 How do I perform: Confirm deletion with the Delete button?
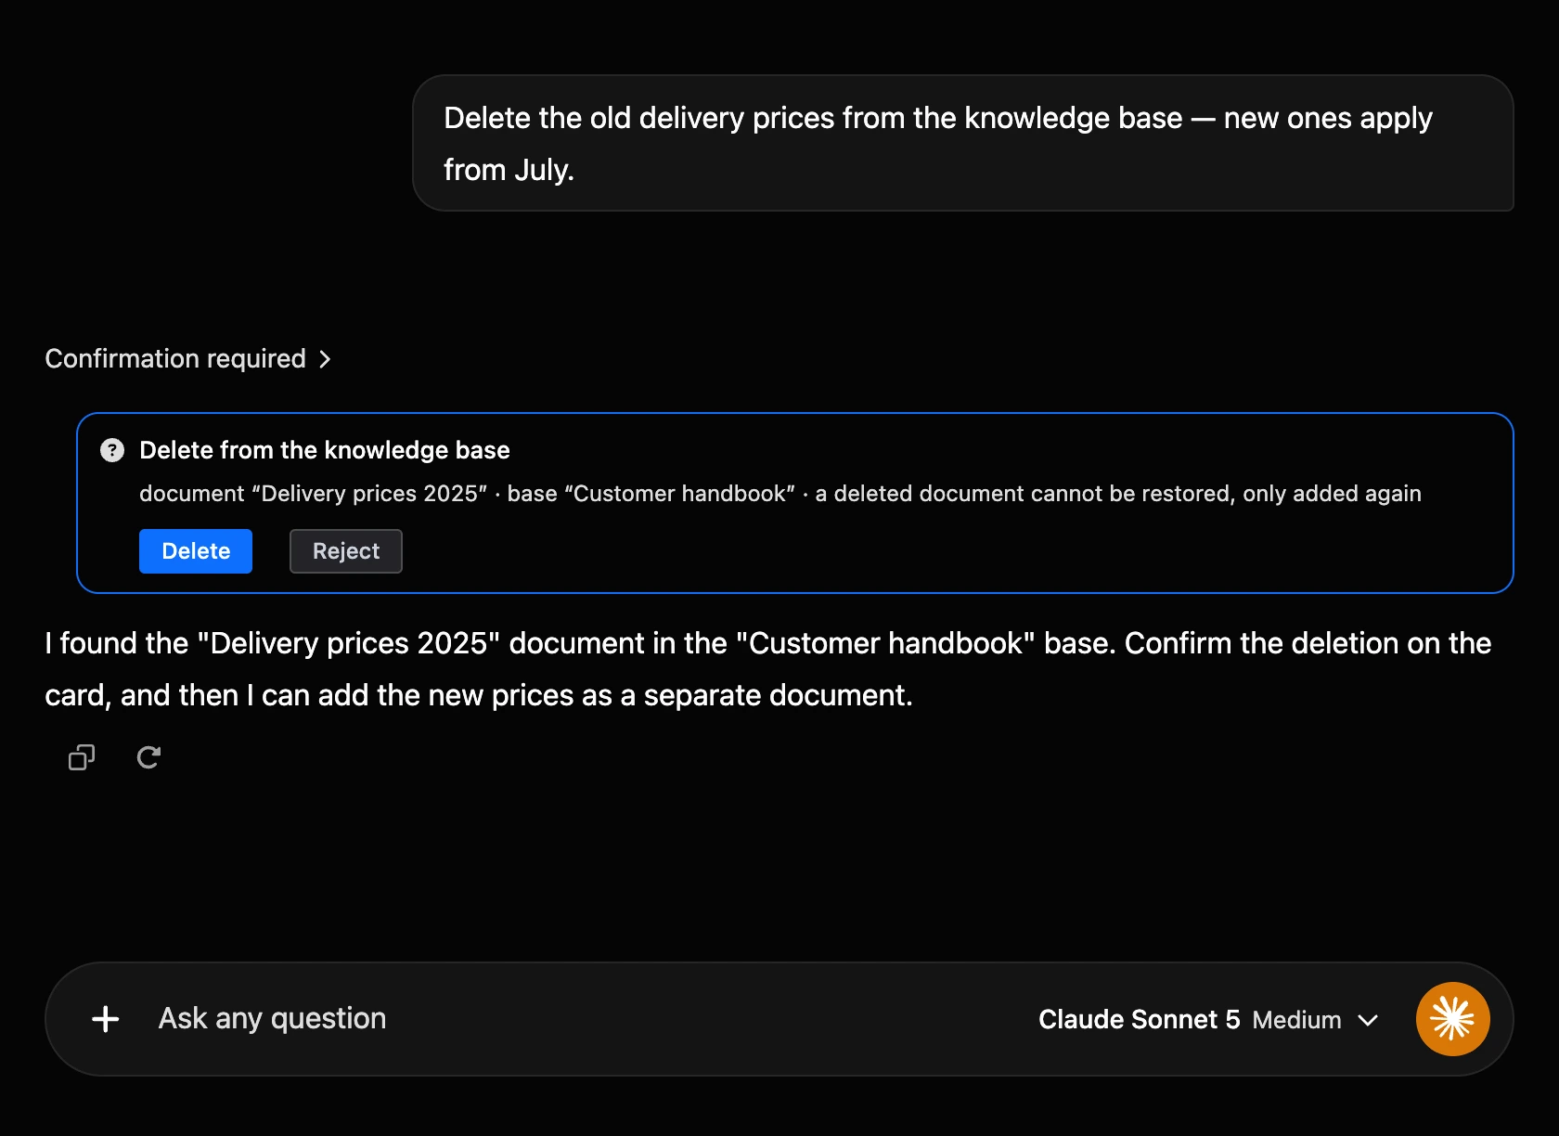tap(196, 551)
